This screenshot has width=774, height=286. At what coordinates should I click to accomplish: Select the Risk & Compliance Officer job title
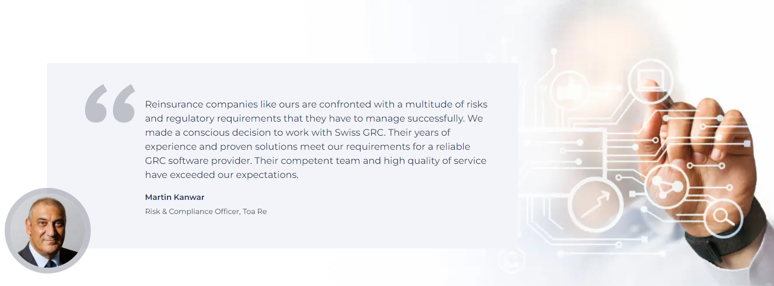[x=191, y=211]
